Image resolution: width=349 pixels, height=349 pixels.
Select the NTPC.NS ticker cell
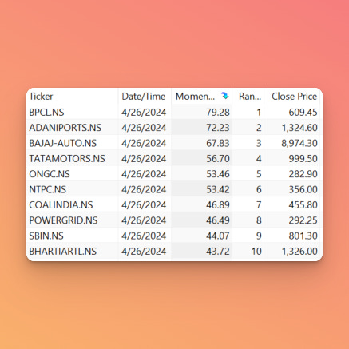pos(48,189)
